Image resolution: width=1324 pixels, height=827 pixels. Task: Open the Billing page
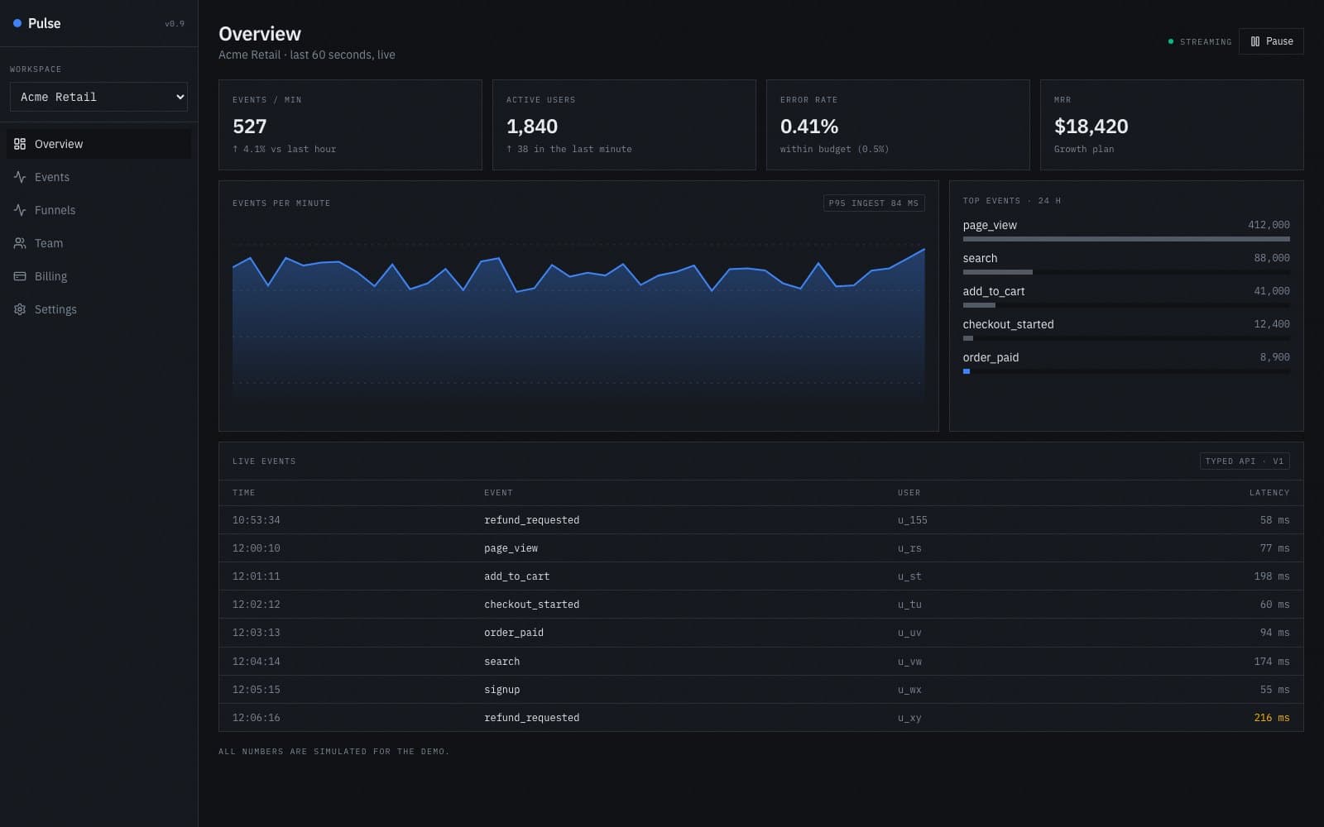[98, 276]
